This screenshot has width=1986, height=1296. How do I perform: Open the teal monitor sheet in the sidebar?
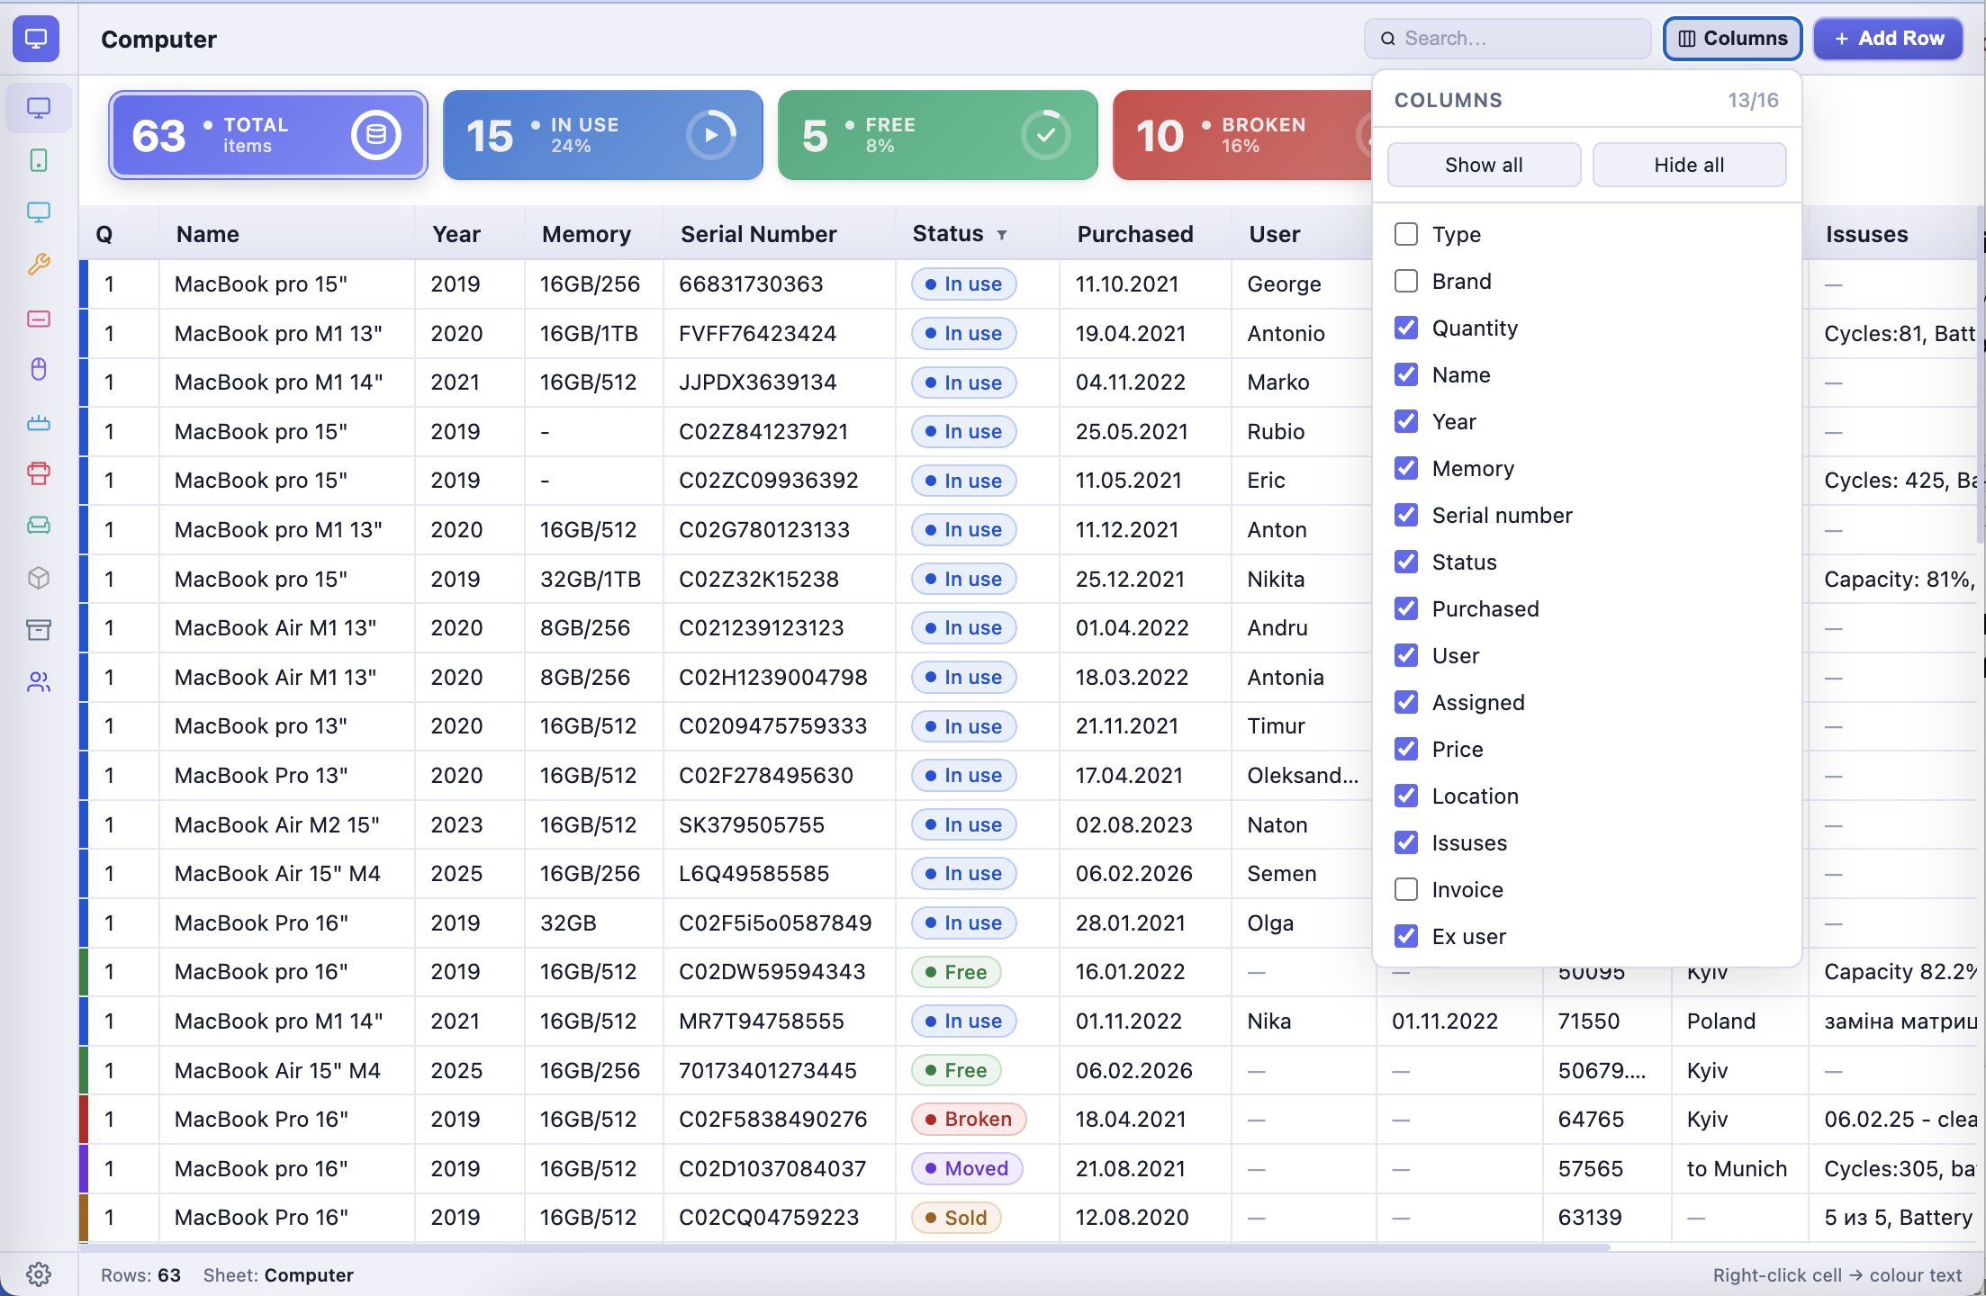[39, 212]
